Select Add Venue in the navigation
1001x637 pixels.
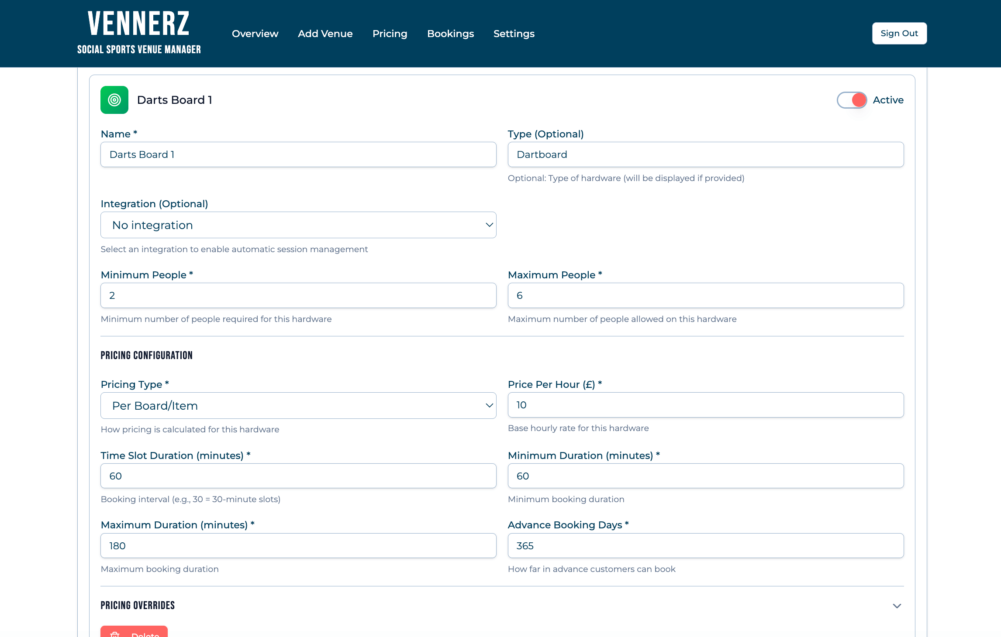point(325,34)
